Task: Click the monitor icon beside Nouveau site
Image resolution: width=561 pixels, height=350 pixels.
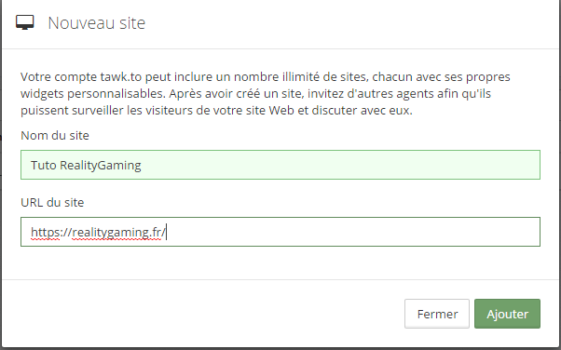Action: 24,22
